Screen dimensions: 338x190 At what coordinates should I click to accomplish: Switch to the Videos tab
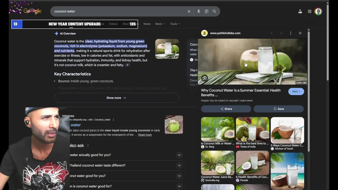(x=113, y=24)
